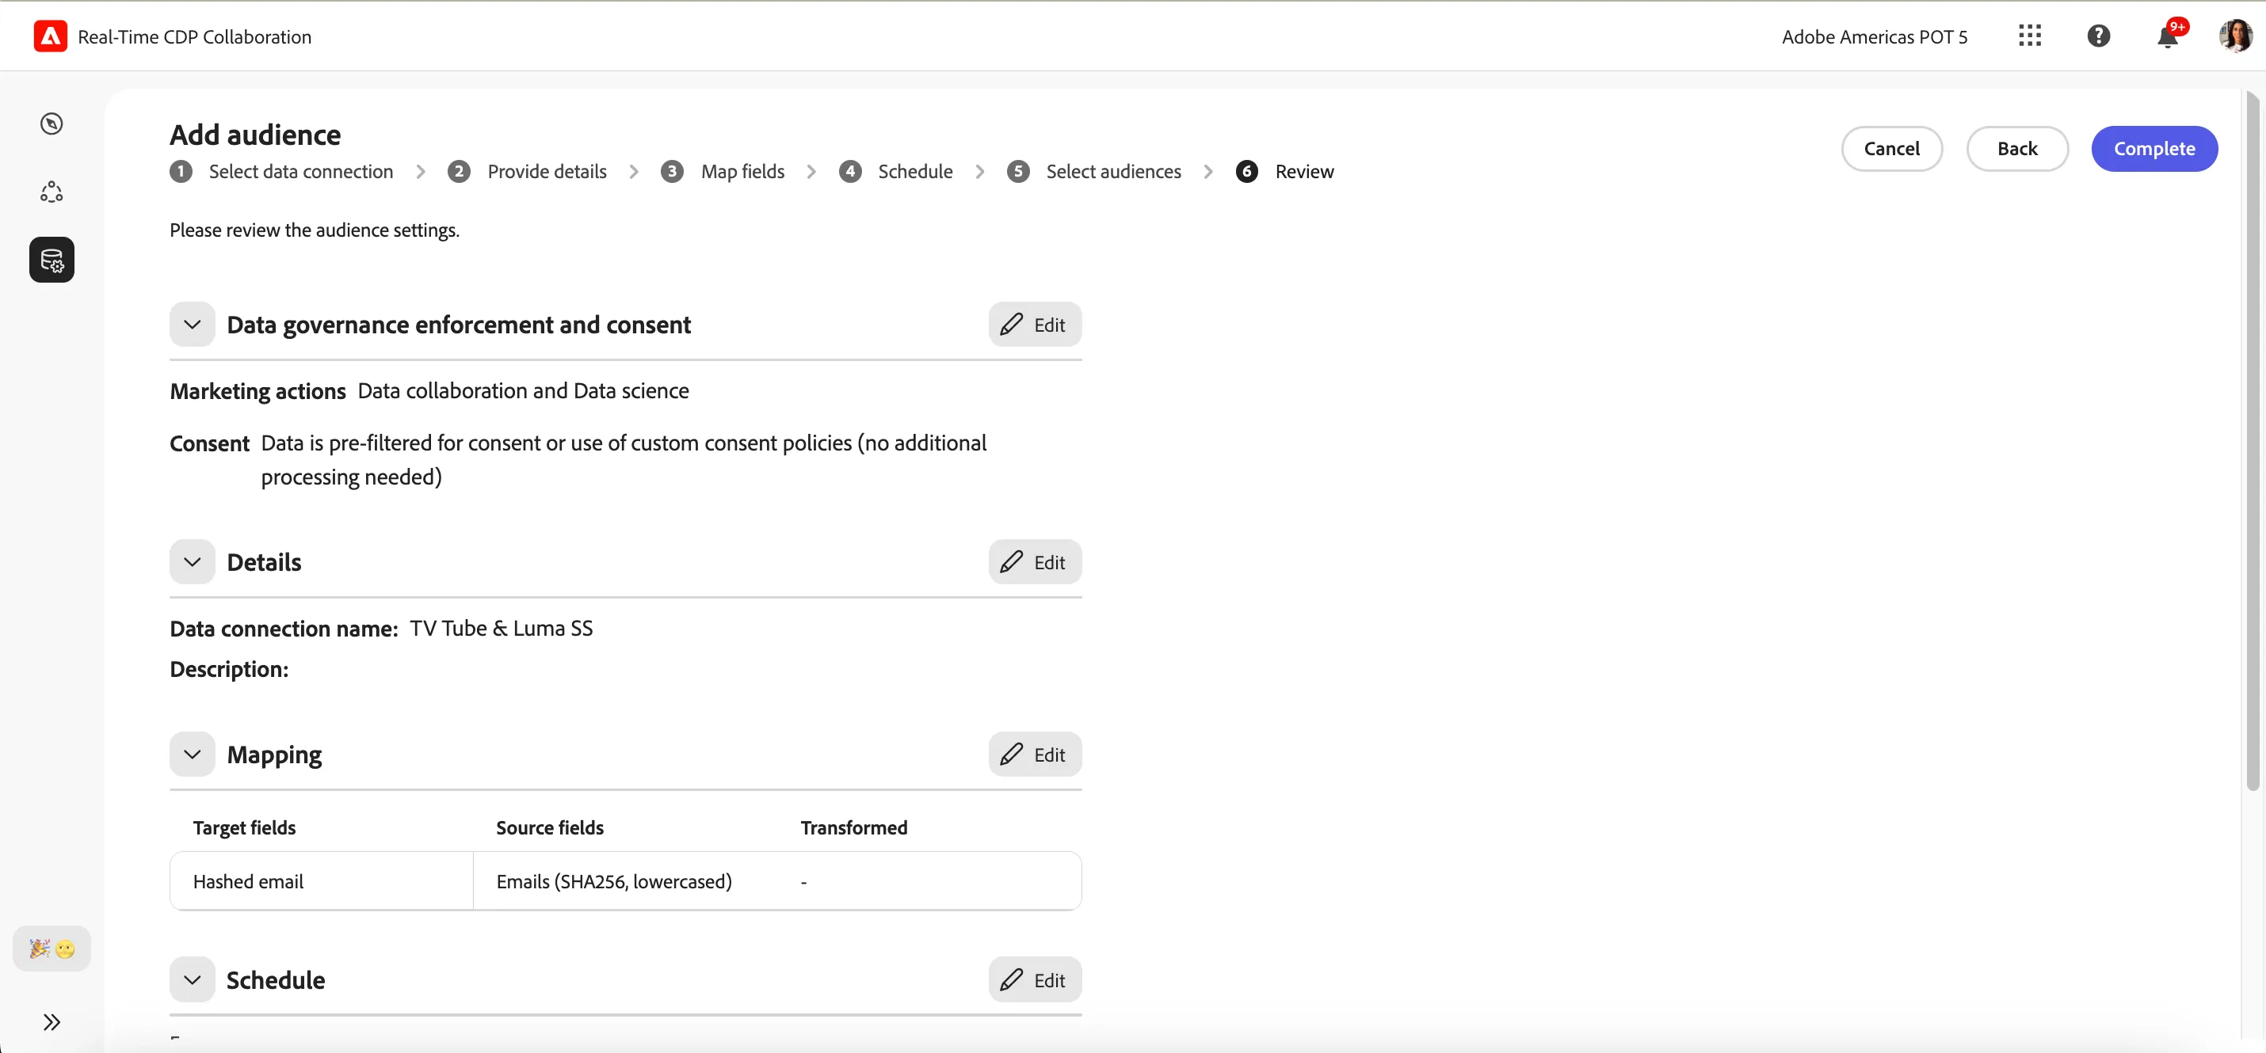Open the user profile avatar
Screen dimensions: 2266x1053
pos(2235,36)
